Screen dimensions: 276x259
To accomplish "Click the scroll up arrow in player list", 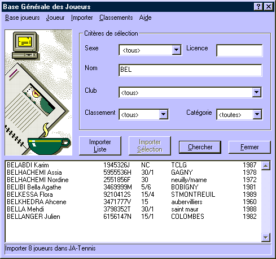I will click(x=266, y=166).
